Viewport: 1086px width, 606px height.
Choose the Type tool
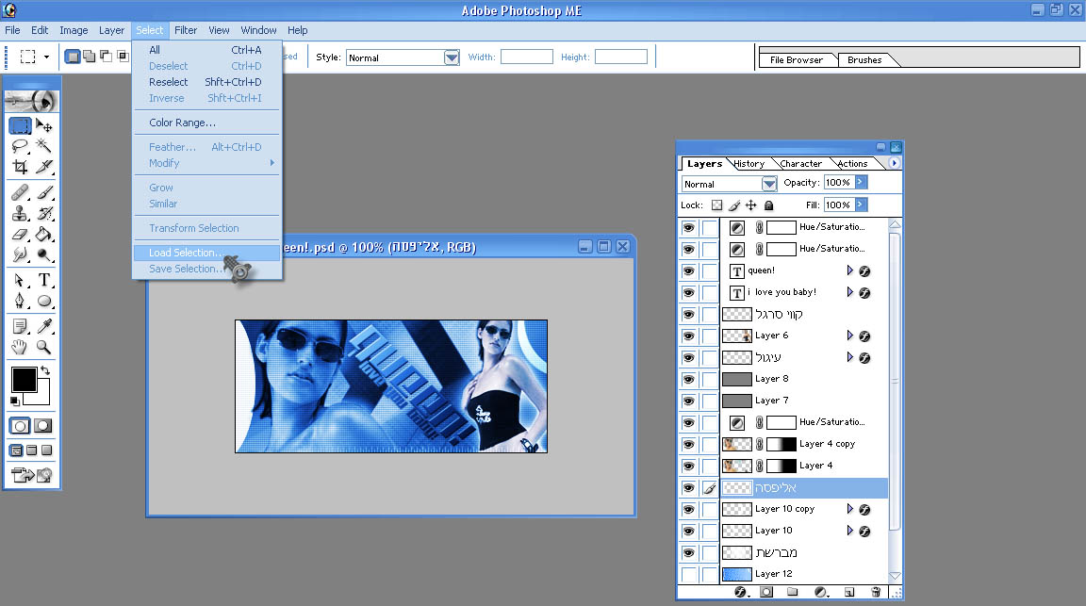click(x=44, y=280)
